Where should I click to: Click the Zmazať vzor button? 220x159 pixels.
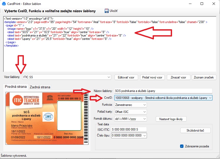pos(179,77)
